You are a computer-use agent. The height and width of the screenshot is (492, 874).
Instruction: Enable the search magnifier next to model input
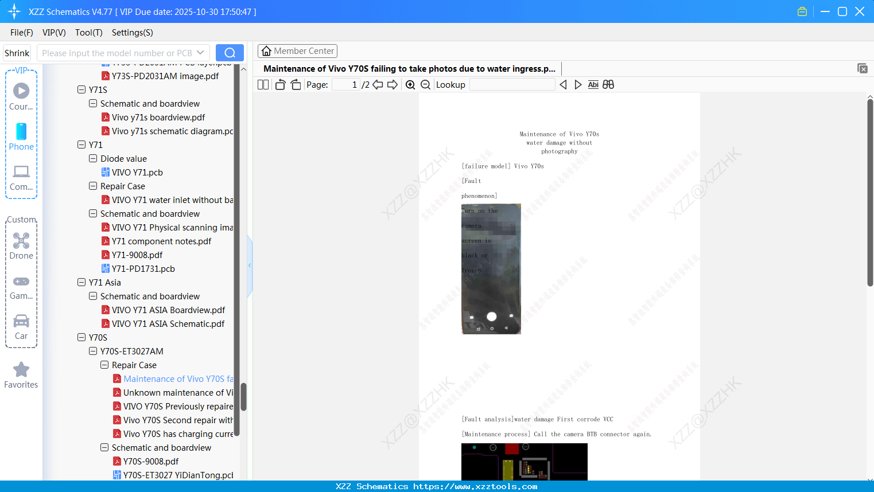click(229, 52)
